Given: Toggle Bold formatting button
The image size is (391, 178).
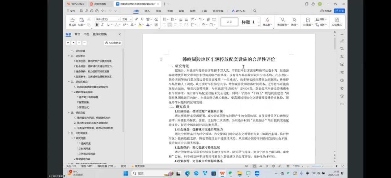Looking at the screenshot, I should click(x=97, y=25).
